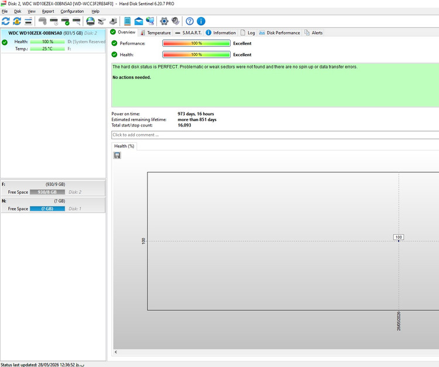This screenshot has width=439, height=367.
Task: Open the Report menu
Action: point(48,12)
